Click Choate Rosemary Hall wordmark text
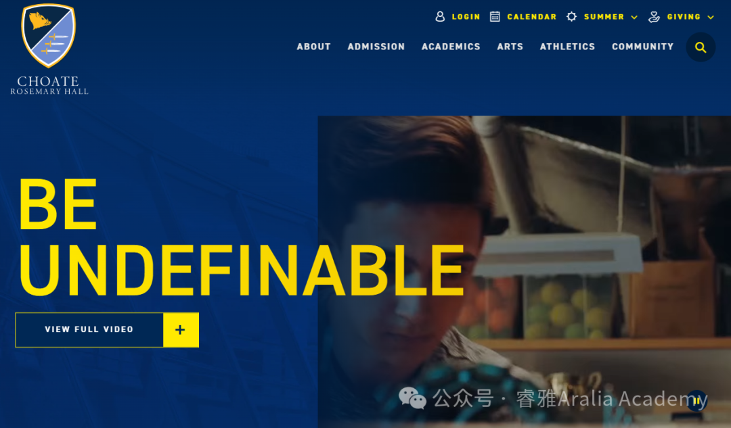Image resolution: width=731 pixels, height=428 pixels. 49,85
